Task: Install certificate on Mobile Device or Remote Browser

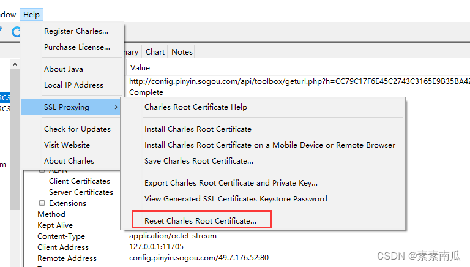Action: (x=270, y=145)
